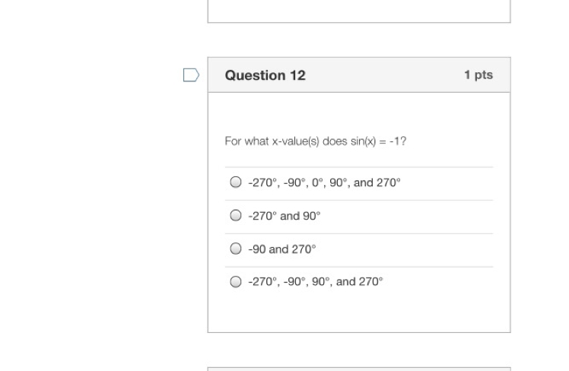Click the empty row space right of "-90 and 270°"
Screen dimensions: 569x371
(405, 250)
